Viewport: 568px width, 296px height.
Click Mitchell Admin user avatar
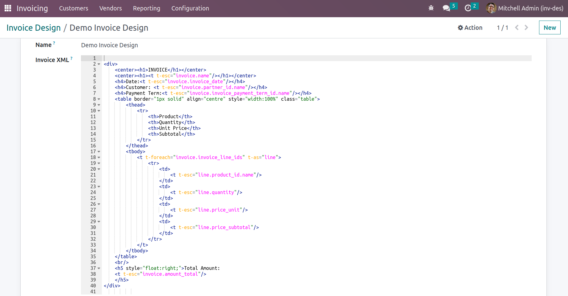pos(491,8)
